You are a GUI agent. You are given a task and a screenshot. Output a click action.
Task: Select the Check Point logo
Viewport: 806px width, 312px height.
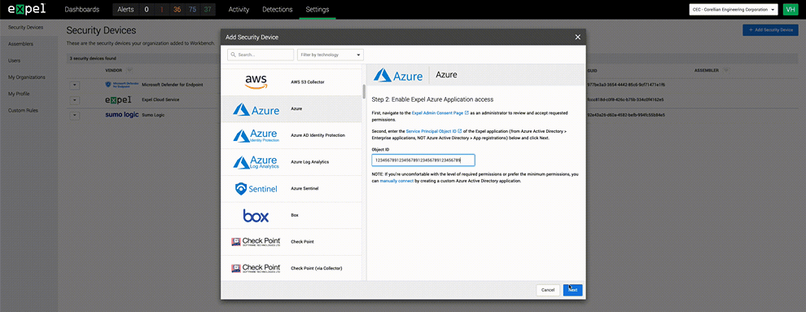pos(256,242)
